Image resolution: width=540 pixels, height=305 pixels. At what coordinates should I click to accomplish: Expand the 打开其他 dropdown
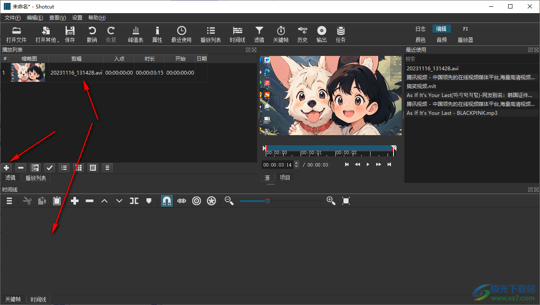[47, 34]
